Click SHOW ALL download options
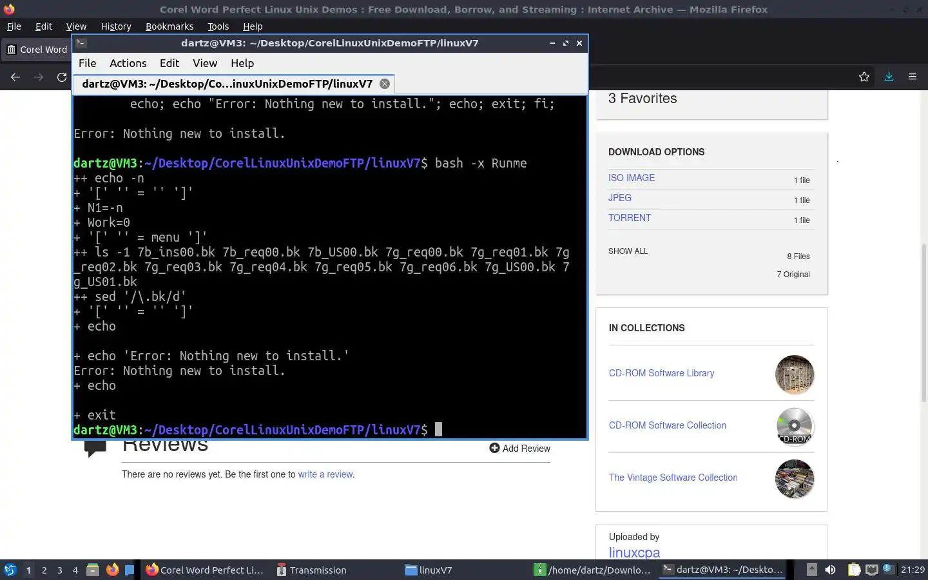This screenshot has height=580, width=928. click(x=628, y=251)
